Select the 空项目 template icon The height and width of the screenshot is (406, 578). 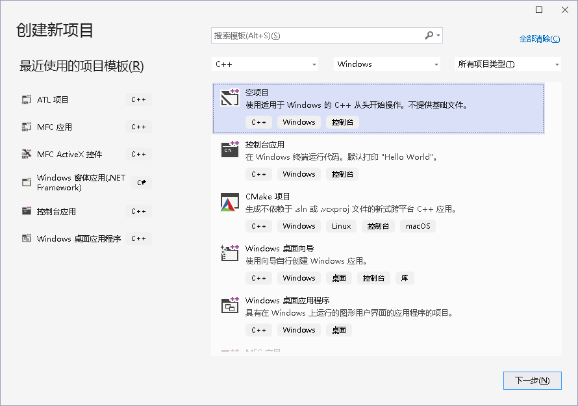[x=231, y=96]
